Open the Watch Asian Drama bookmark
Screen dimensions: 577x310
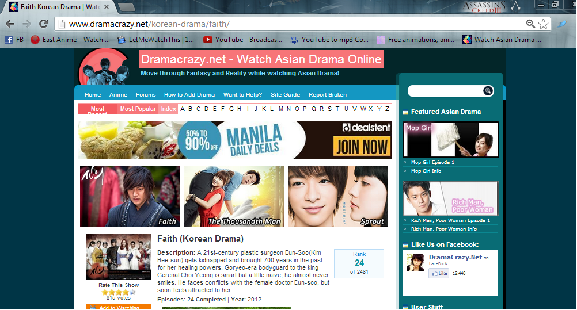point(502,40)
